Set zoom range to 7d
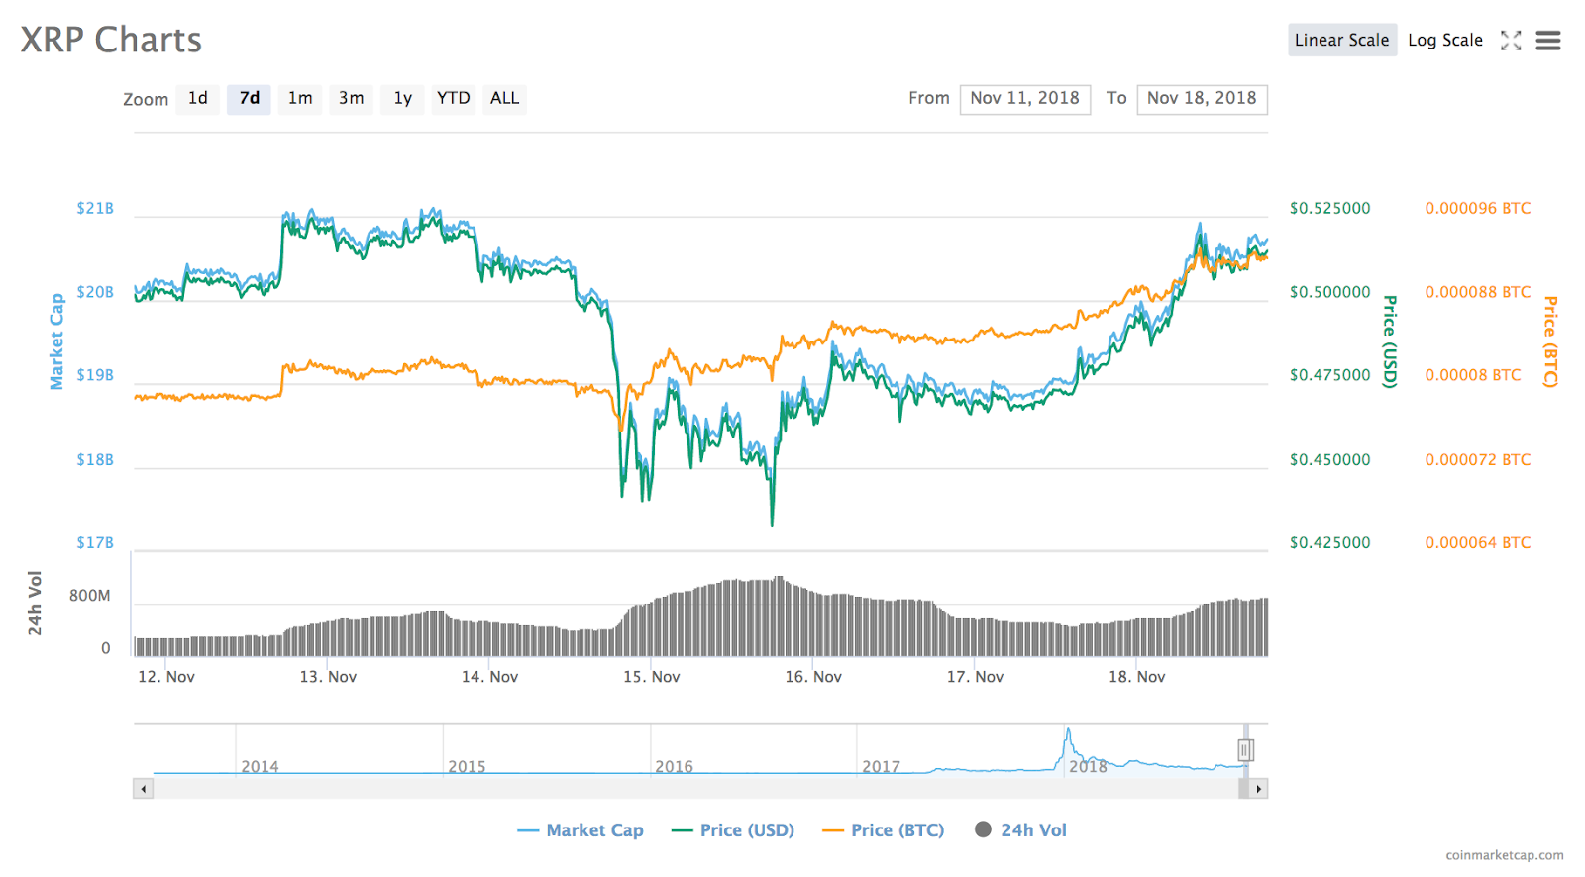 [250, 98]
